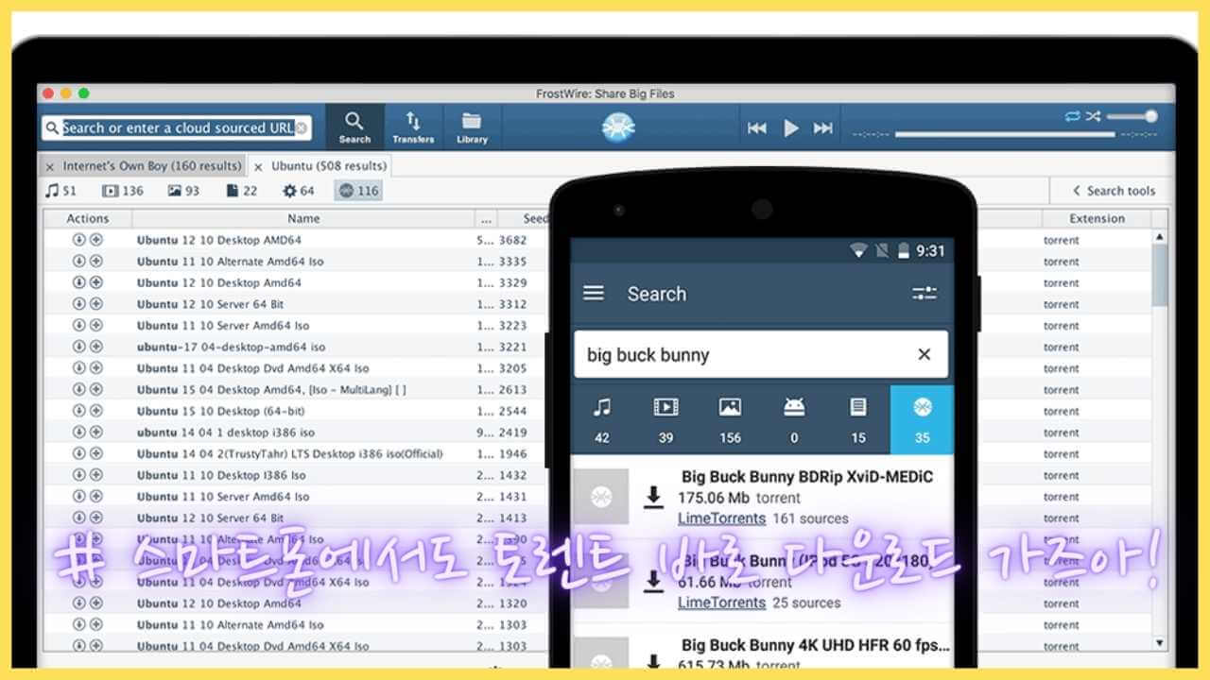Tap the torrents filter in the phone app
Image resolution: width=1210 pixels, height=680 pixels.
pyautogui.click(x=922, y=418)
